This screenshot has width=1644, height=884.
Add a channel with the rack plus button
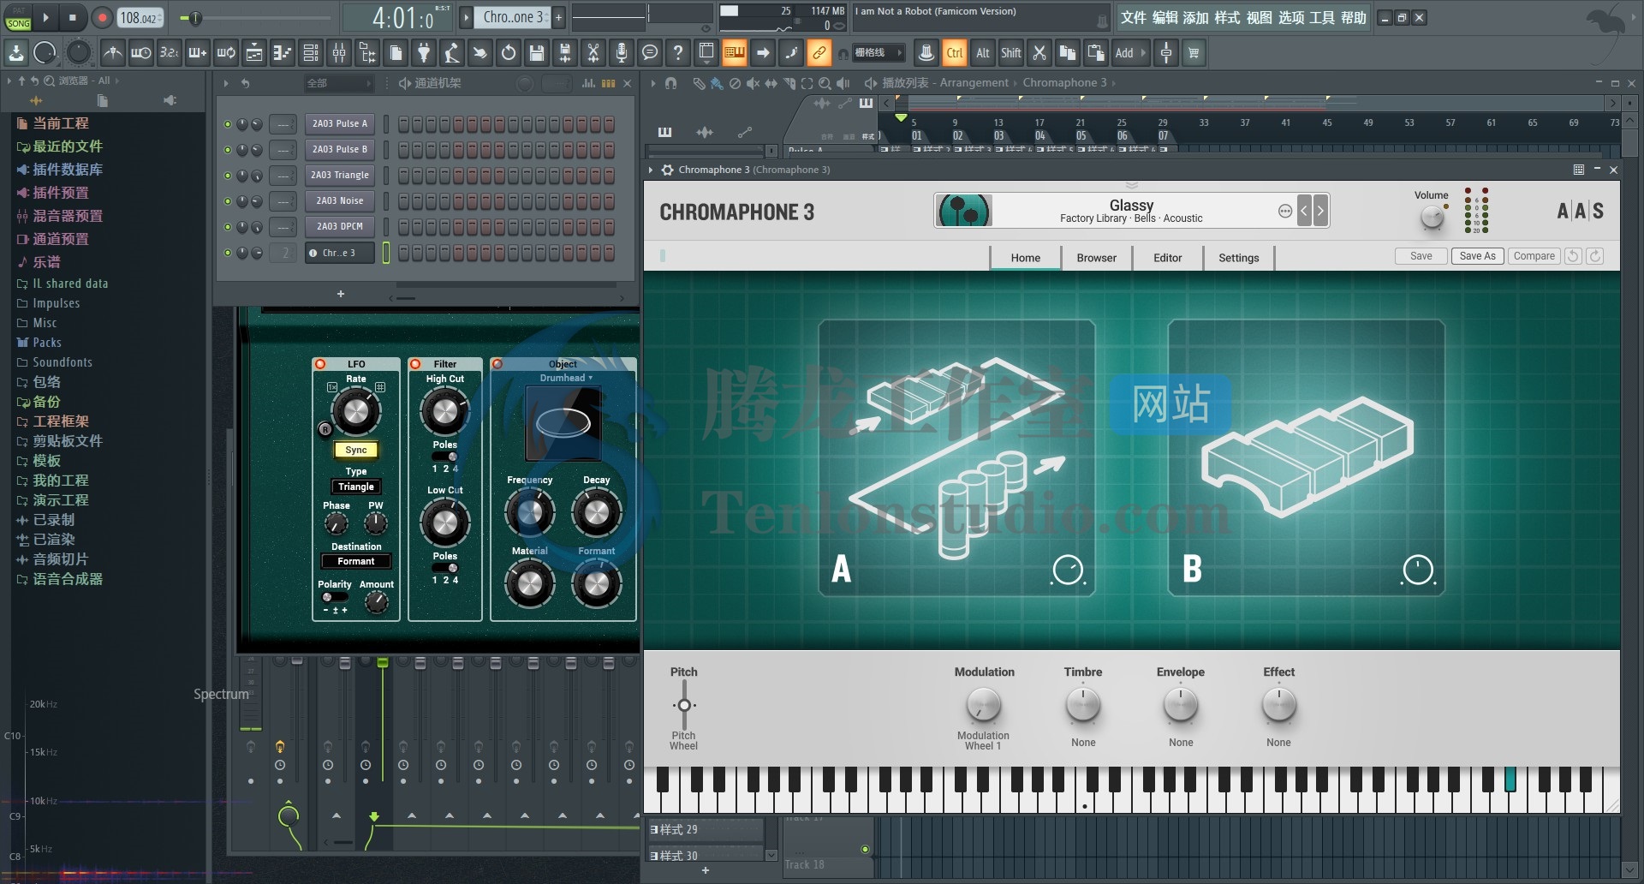pyautogui.click(x=341, y=294)
